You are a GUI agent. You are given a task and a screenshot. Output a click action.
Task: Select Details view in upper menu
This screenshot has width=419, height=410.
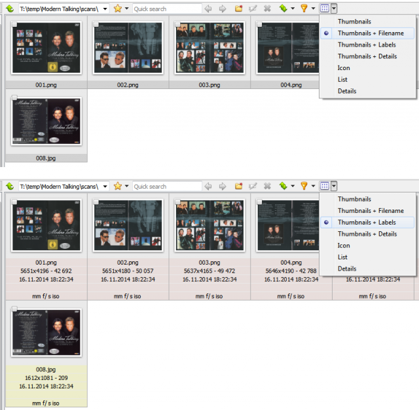pyautogui.click(x=367, y=91)
